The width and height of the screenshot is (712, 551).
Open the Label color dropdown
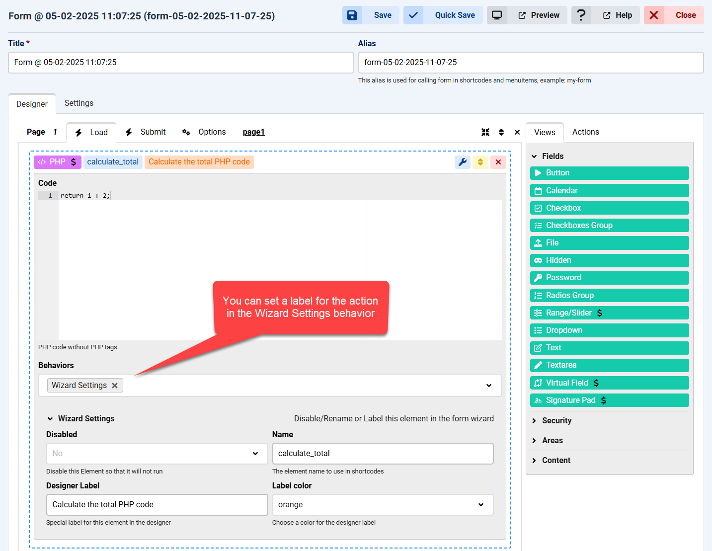tap(383, 505)
